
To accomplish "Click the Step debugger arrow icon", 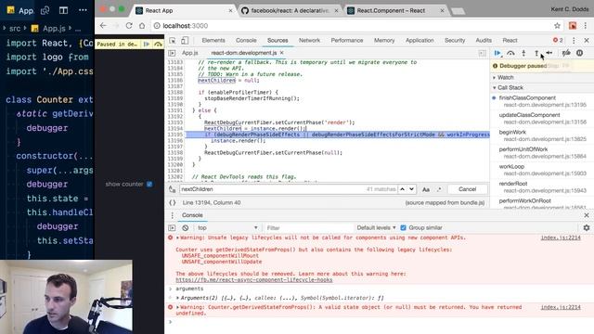I will (x=549, y=54).
